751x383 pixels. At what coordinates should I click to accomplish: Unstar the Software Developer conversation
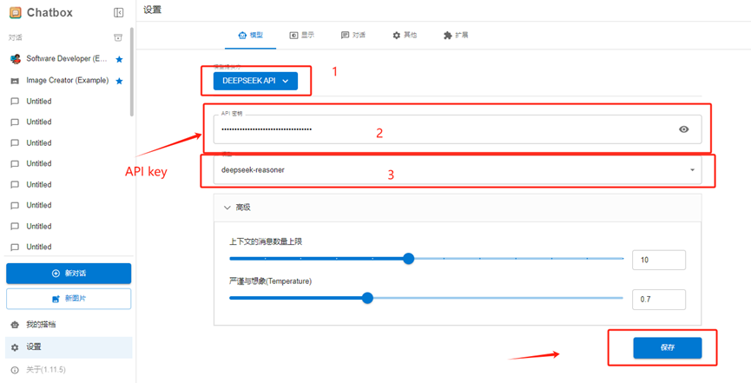119,59
